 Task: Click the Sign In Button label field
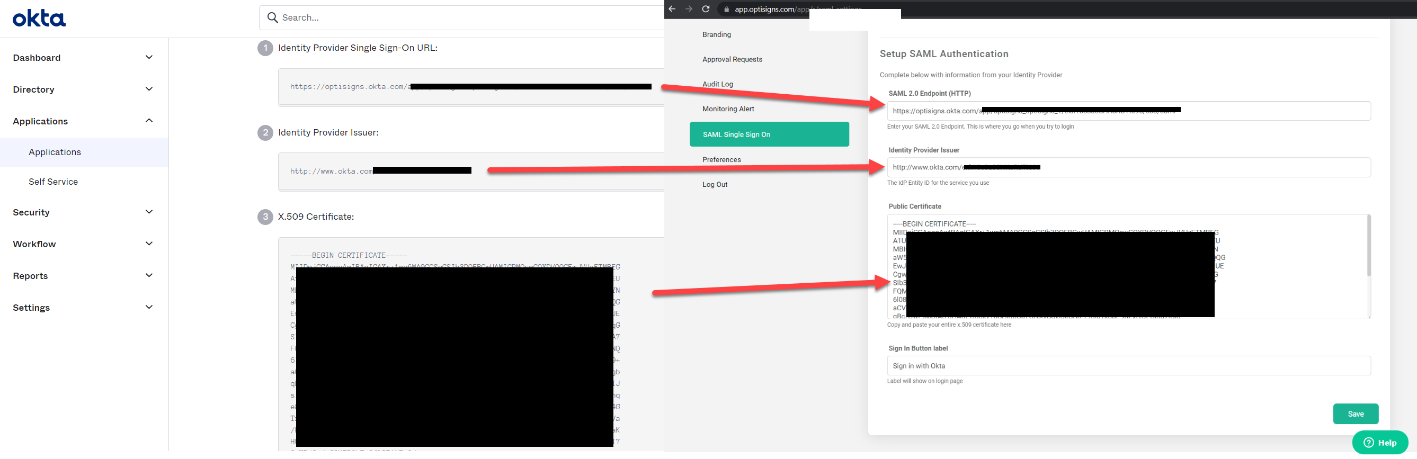point(1128,366)
